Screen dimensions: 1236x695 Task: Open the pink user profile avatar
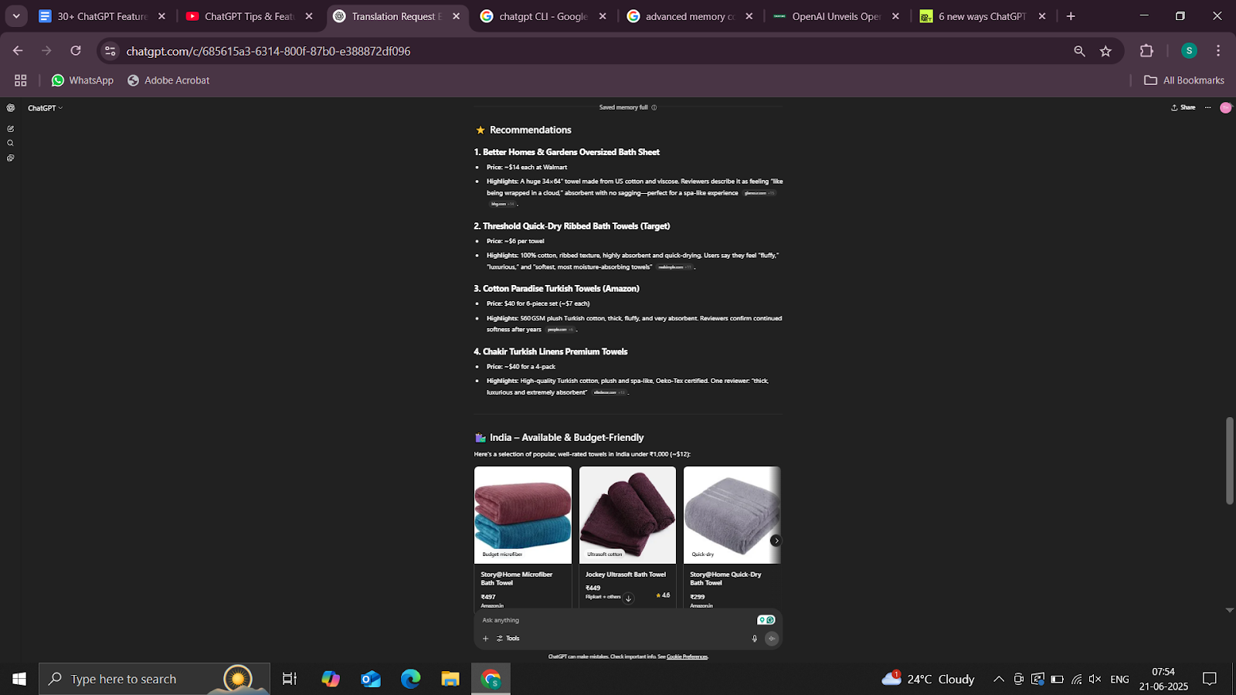tap(1225, 107)
